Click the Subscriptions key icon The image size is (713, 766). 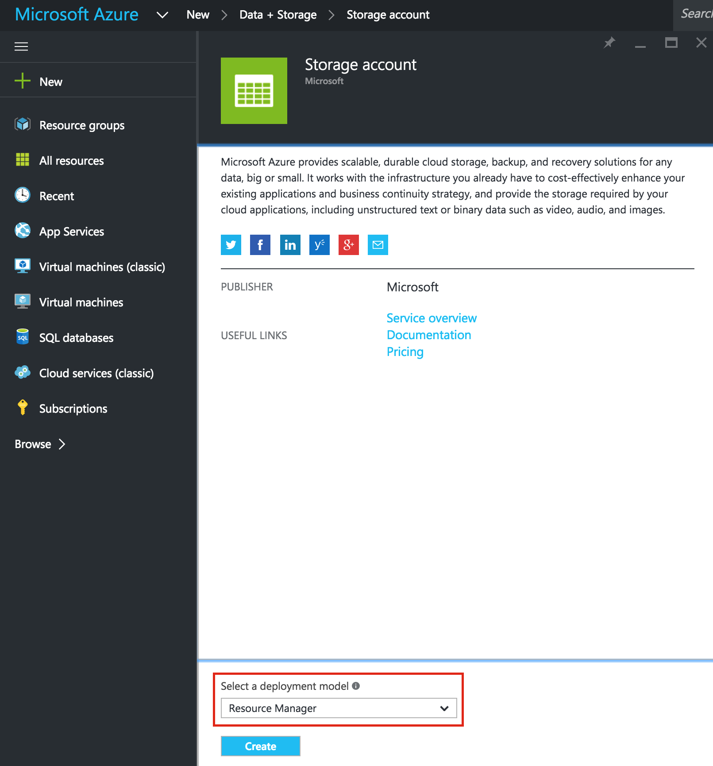[x=23, y=407]
